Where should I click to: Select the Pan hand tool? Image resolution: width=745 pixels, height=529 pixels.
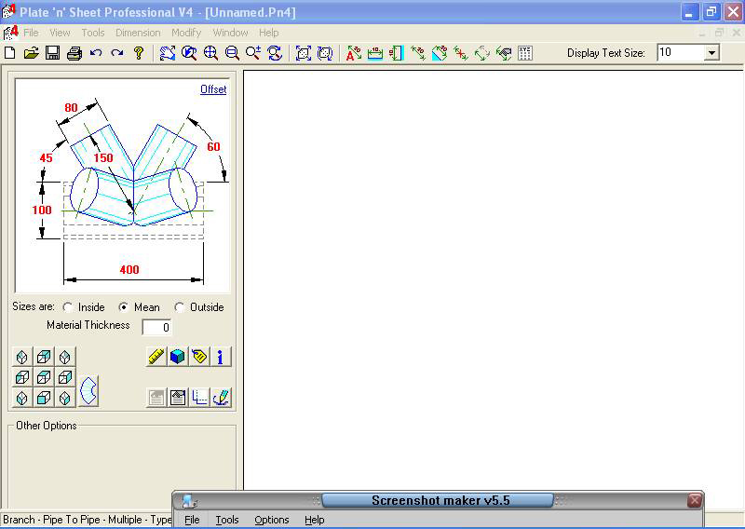pyautogui.click(x=168, y=53)
